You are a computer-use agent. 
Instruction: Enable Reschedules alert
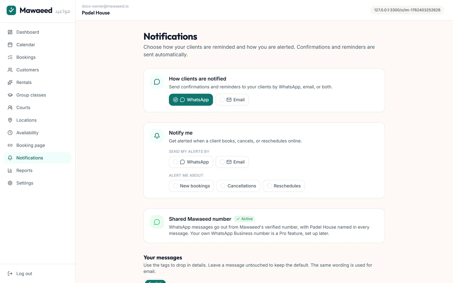(x=284, y=186)
